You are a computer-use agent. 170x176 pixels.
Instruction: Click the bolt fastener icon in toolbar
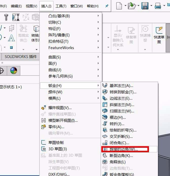6,17
